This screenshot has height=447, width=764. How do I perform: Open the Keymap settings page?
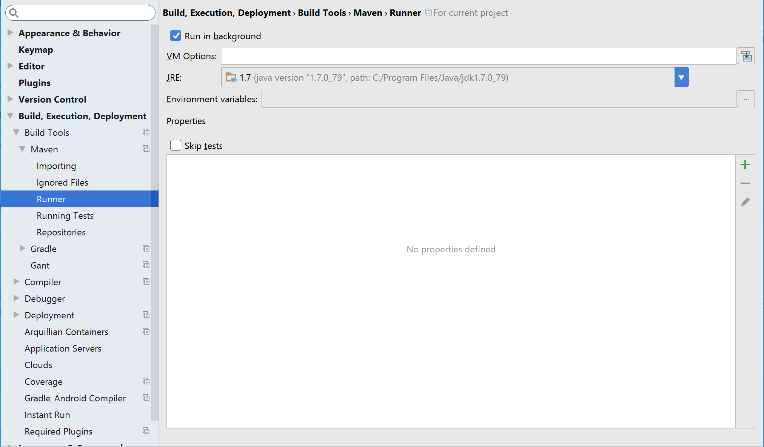(x=36, y=50)
